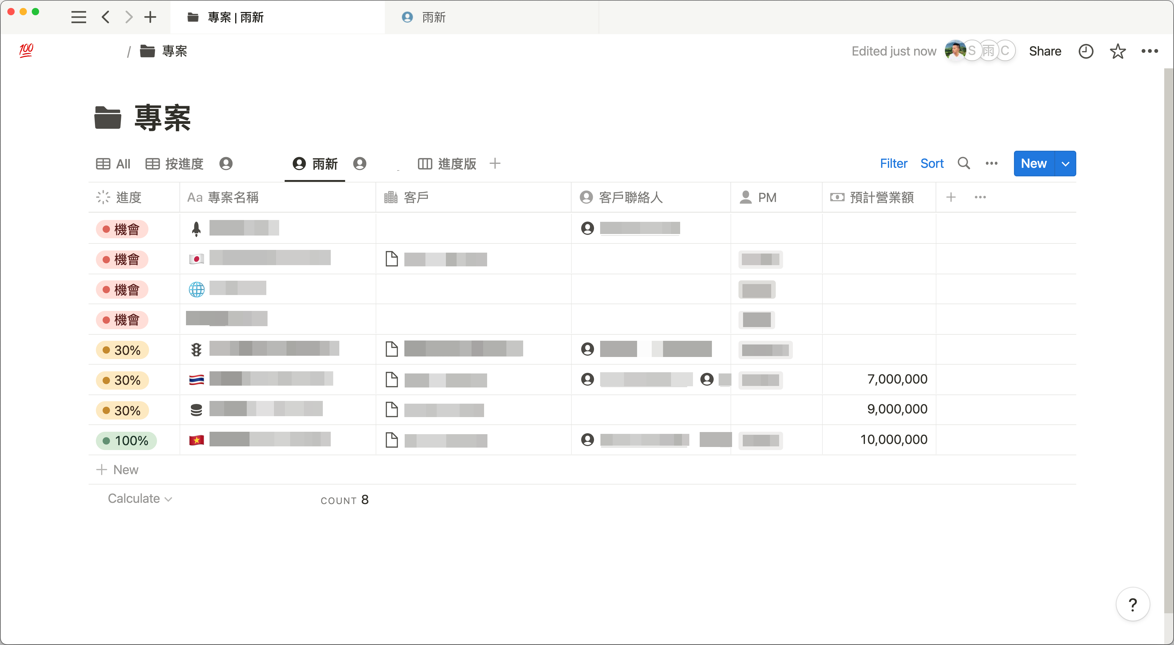Click the S collaborator avatar
This screenshot has height=645, width=1174.
point(972,51)
